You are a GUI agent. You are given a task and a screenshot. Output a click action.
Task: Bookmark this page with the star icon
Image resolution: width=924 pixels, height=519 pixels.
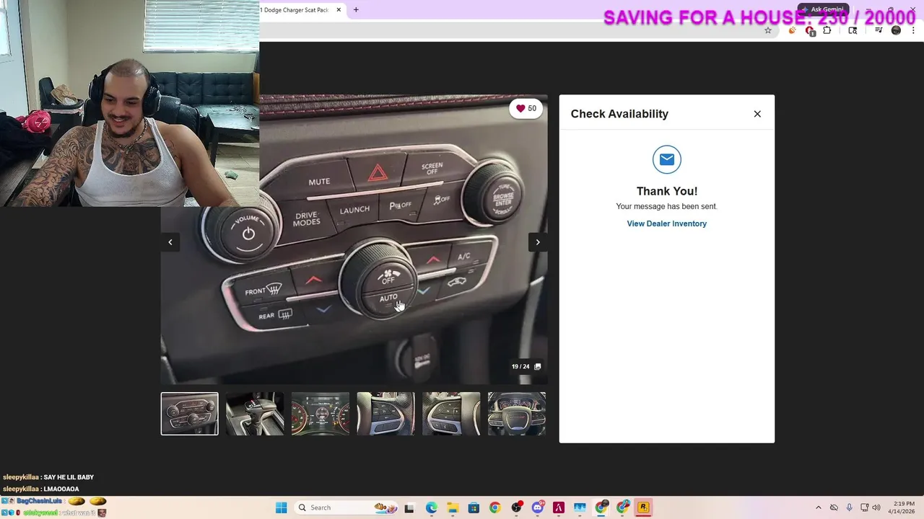768,30
